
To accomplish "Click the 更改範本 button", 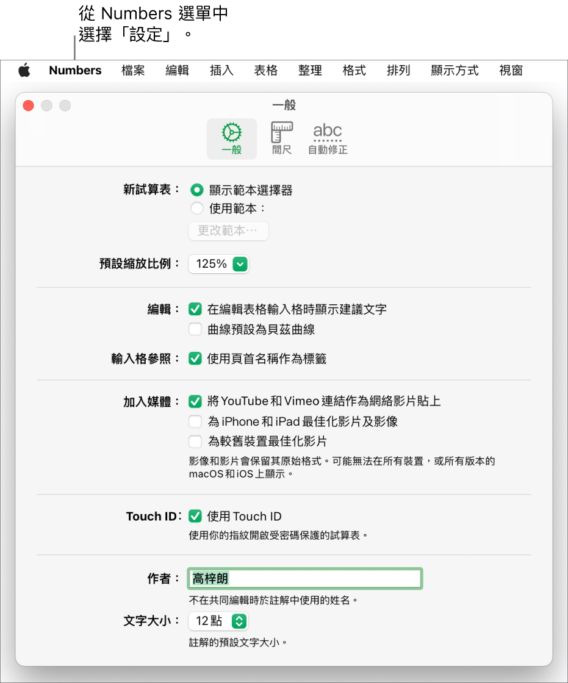I will click(228, 231).
